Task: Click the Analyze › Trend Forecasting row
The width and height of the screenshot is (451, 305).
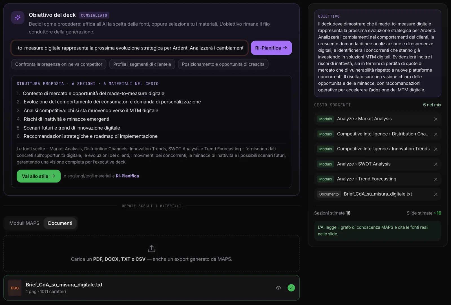Action: [377, 179]
